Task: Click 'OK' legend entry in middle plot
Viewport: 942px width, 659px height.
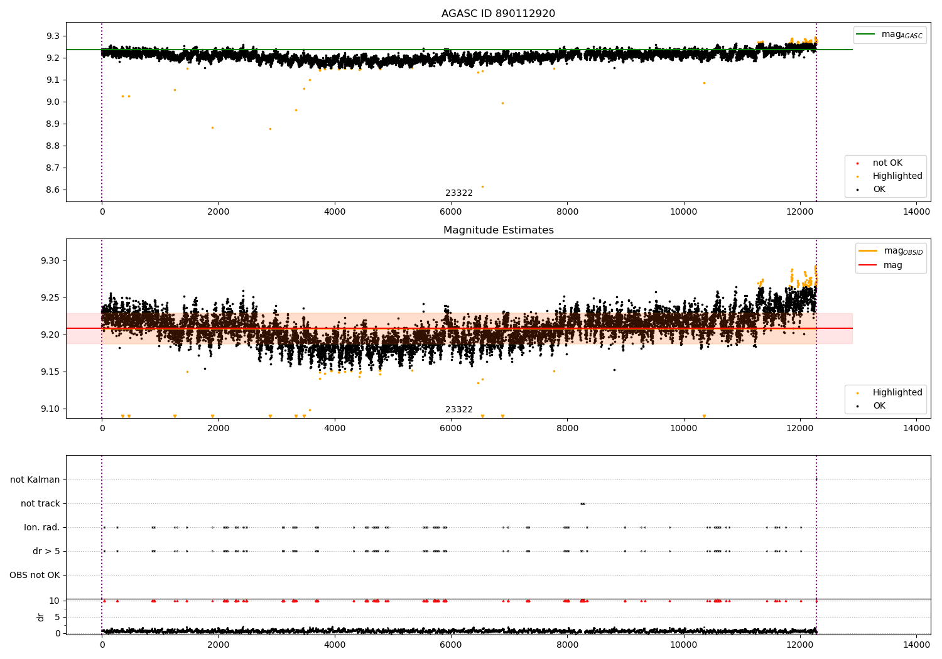Action: (x=879, y=406)
